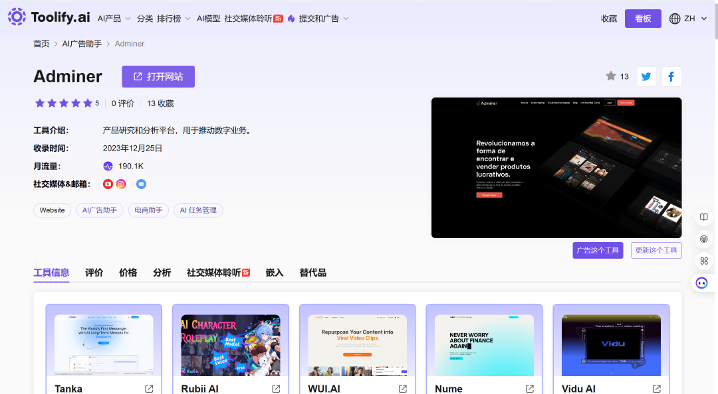Select the 电商助手 tag
This screenshot has height=394, width=718.
(148, 210)
